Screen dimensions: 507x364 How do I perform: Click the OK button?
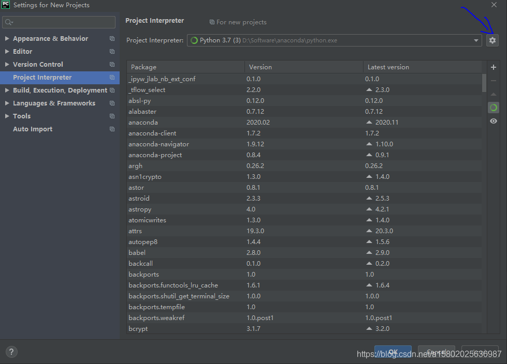tap(393, 352)
